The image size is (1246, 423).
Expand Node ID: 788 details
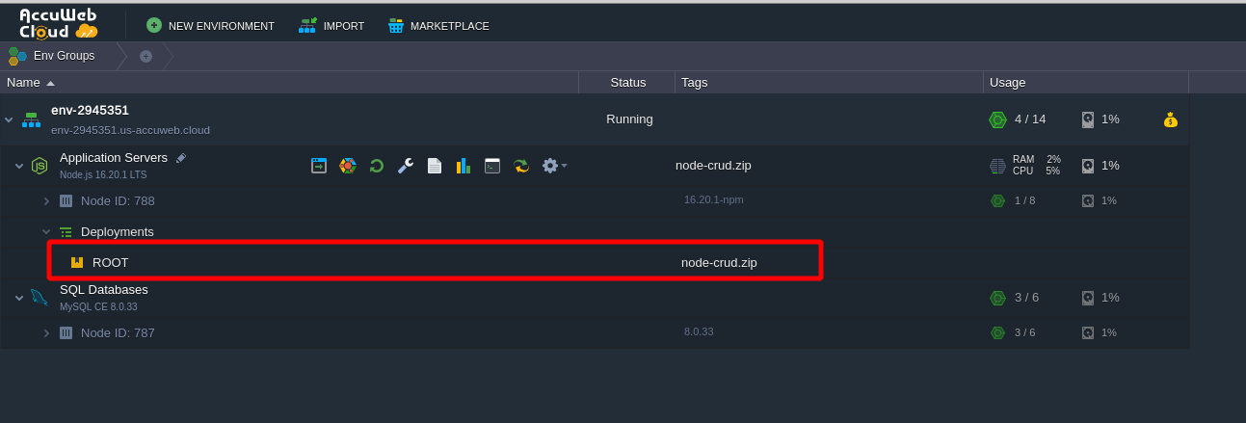tap(46, 201)
